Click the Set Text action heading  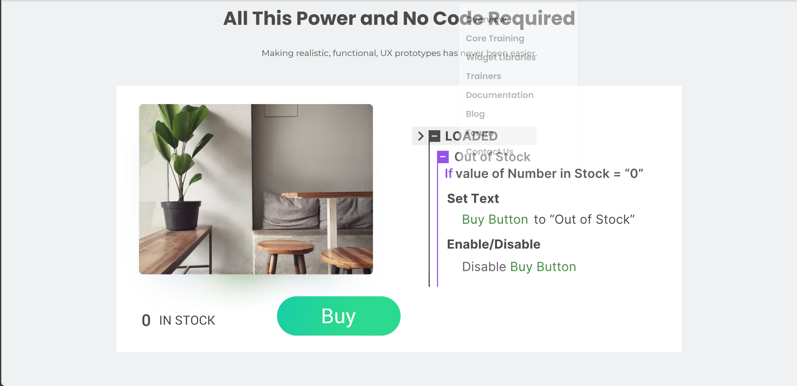(473, 199)
